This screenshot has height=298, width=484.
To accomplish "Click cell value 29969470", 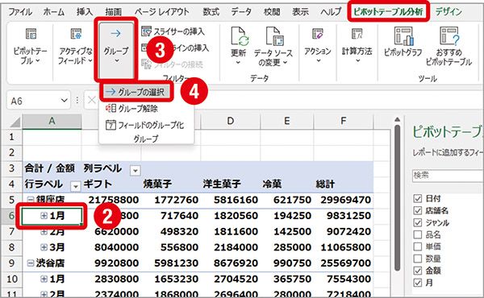I will click(346, 200).
